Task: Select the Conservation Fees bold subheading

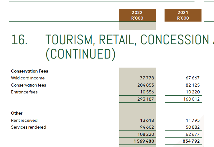Action: pos(30,71)
